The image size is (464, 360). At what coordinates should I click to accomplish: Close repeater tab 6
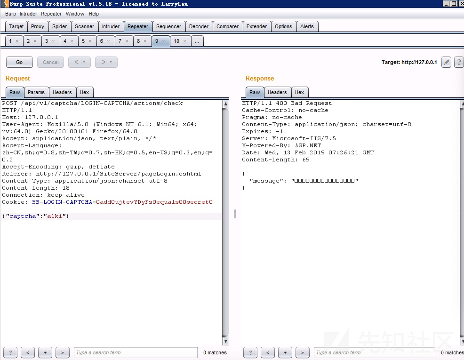pos(109,41)
